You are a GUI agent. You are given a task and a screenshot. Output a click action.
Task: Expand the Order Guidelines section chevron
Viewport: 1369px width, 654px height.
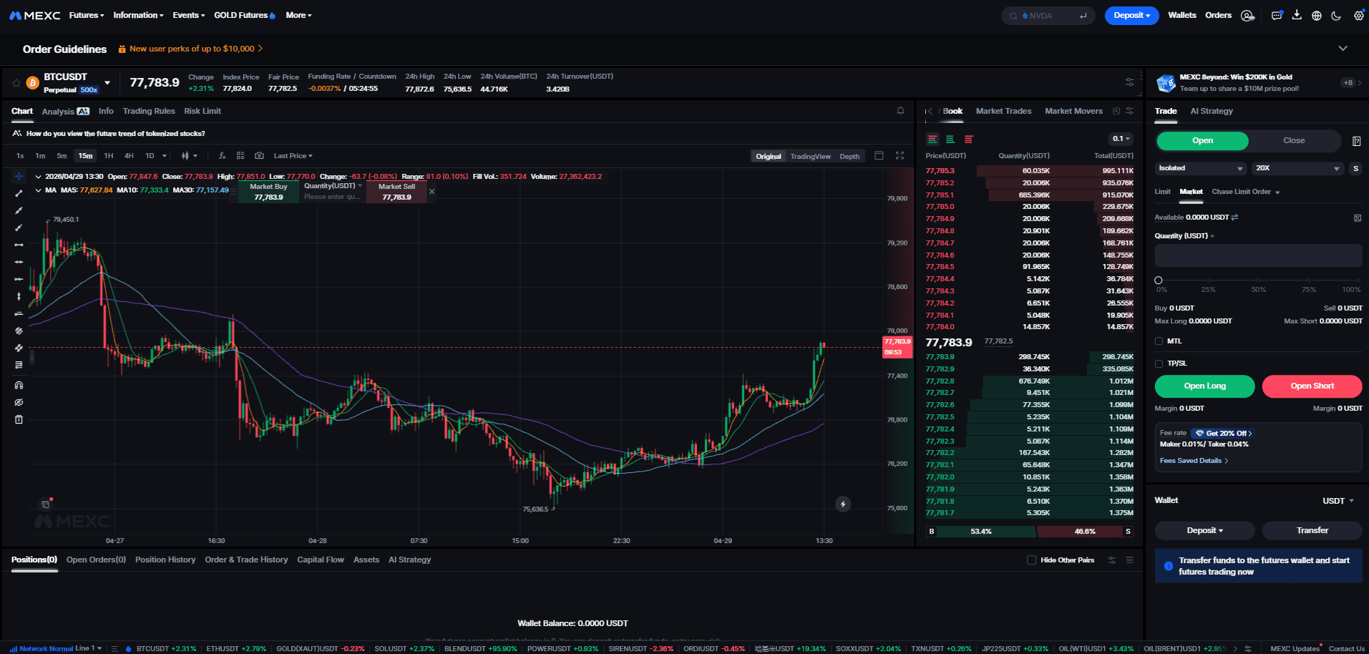pyautogui.click(x=1343, y=49)
